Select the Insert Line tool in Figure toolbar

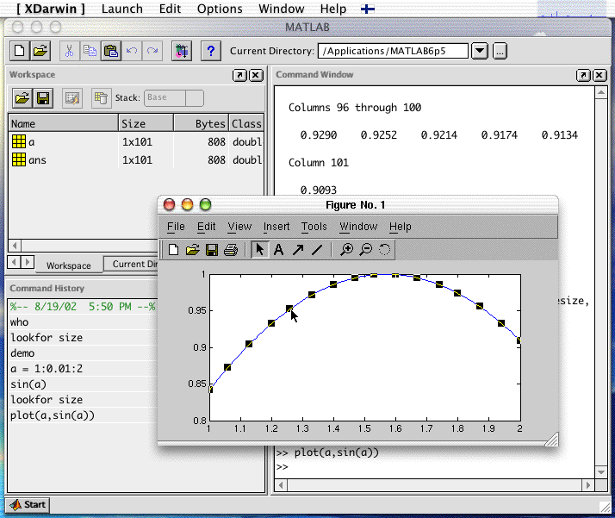tap(316, 250)
